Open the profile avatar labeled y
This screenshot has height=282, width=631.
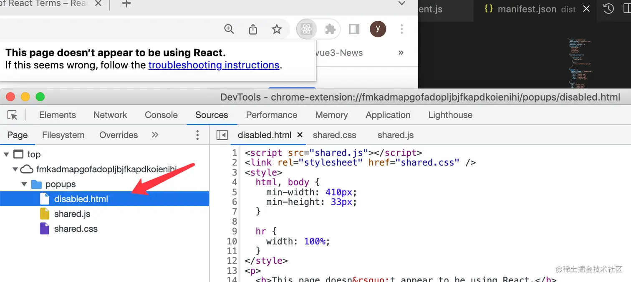[378, 29]
